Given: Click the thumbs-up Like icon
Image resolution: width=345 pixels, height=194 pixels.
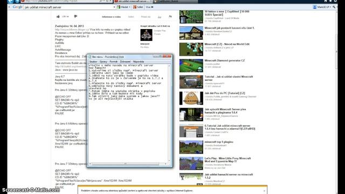Looking at the screenshot, I should [x=58, y=17].
